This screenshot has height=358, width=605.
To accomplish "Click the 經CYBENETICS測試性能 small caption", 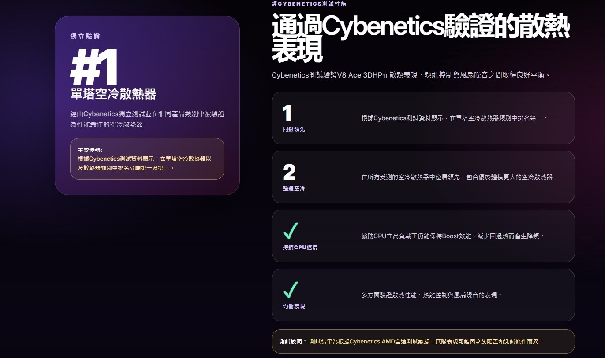I will (x=309, y=4).
